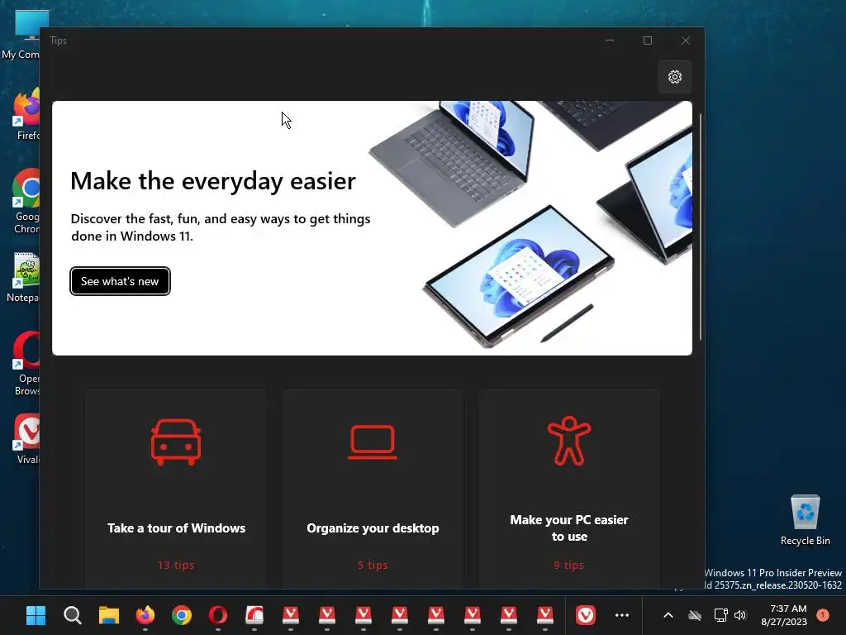
Task: Open Opera from the taskbar
Action: pyautogui.click(x=217, y=615)
